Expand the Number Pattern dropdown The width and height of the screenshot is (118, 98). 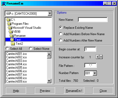pyautogui.click(x=95, y=73)
